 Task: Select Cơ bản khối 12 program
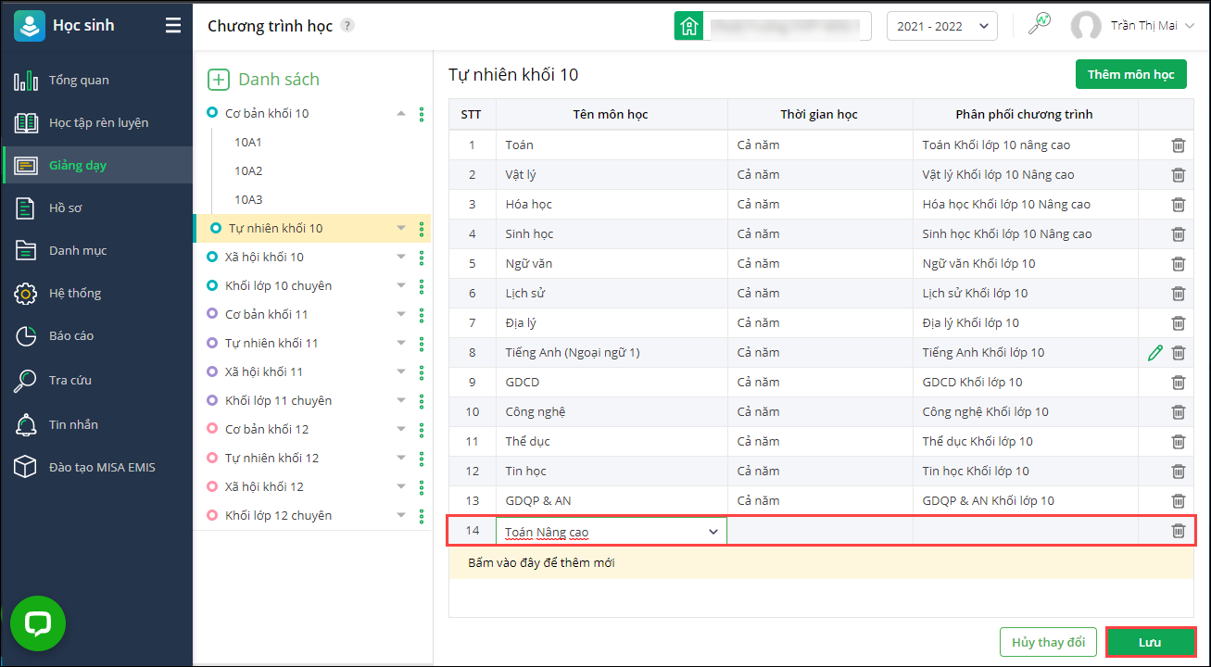(x=267, y=430)
